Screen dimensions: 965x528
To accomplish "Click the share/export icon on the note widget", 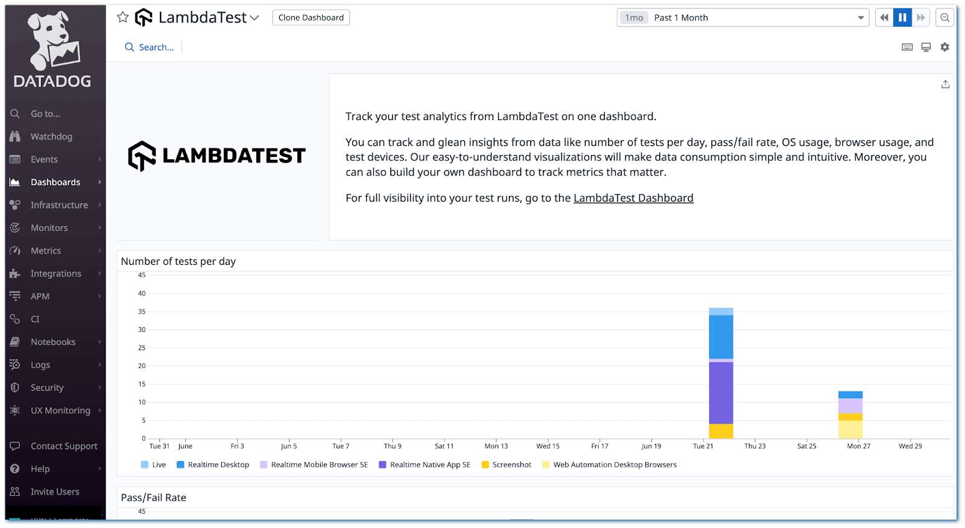I will pyautogui.click(x=945, y=84).
